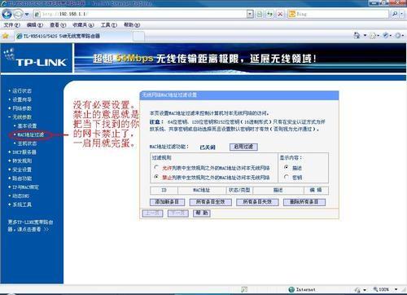The image size is (407, 295).
Task: Click the Tools gear command bar icon
Action: click(x=398, y=36)
